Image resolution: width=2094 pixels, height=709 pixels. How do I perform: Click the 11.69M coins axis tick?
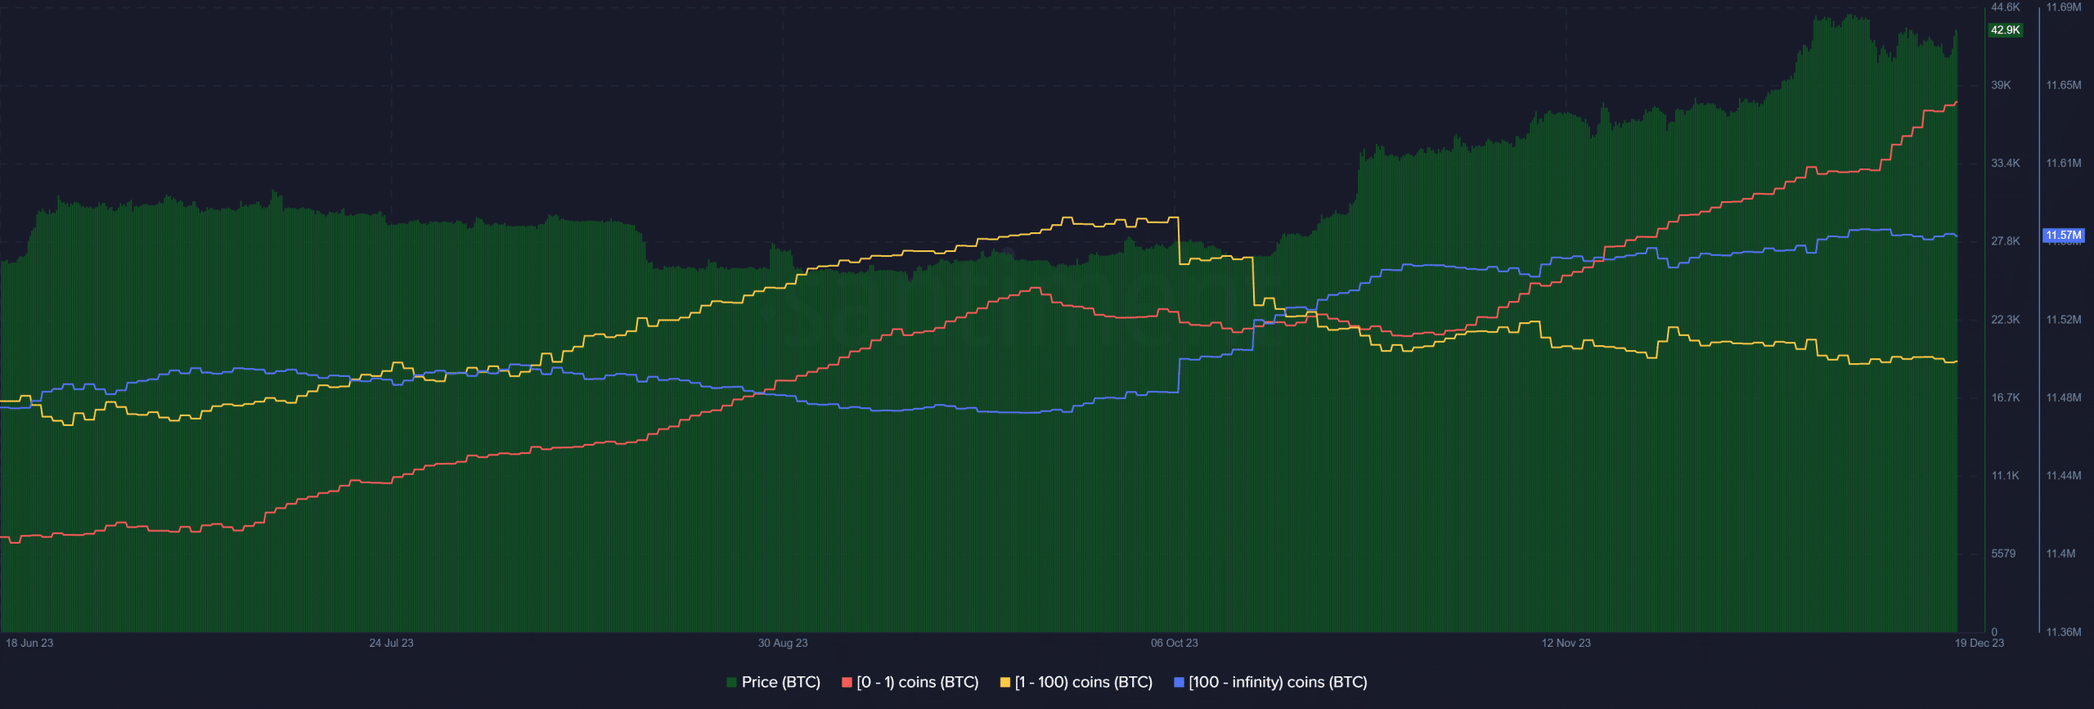pos(2064,7)
